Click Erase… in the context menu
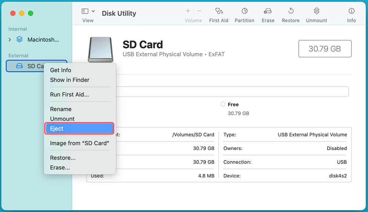Image resolution: width=368 pixels, height=212 pixels. pyautogui.click(x=60, y=167)
